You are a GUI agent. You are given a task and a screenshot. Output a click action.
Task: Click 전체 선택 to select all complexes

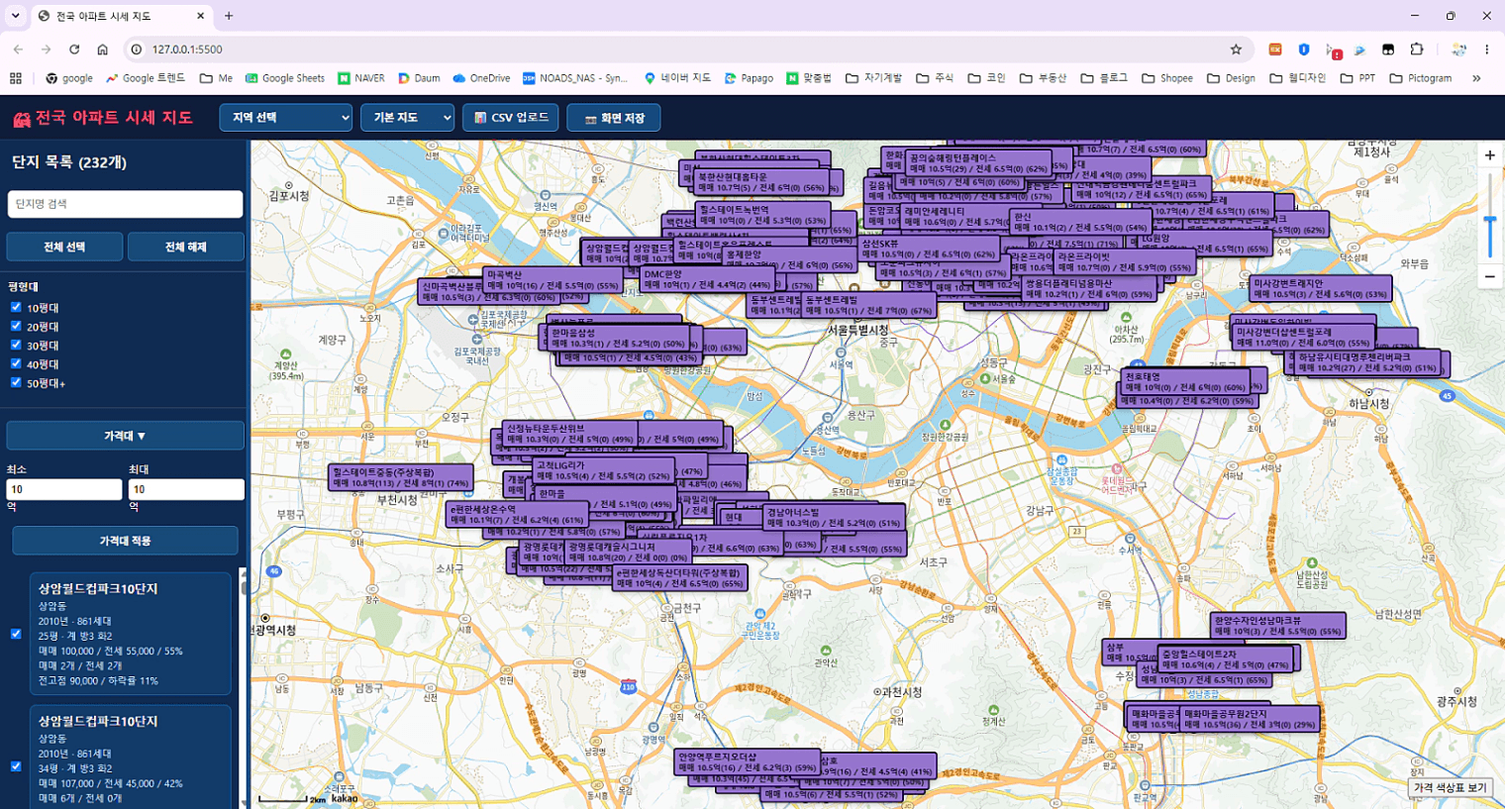(x=64, y=247)
